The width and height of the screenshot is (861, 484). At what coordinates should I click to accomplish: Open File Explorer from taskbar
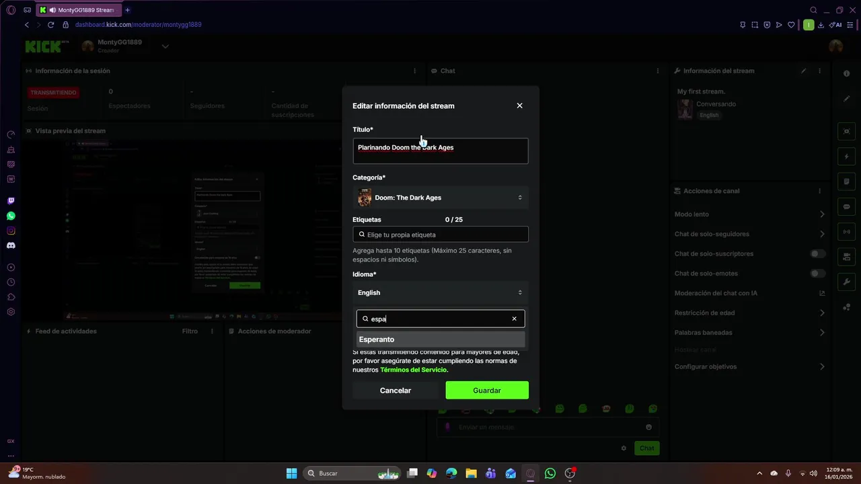click(471, 473)
